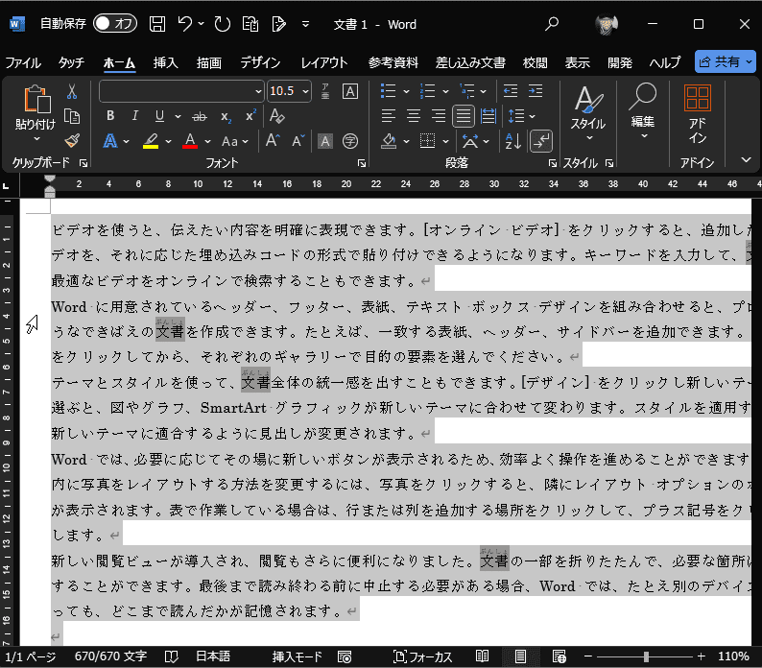Center-align the paragraph
The image size is (762, 668).
click(414, 116)
